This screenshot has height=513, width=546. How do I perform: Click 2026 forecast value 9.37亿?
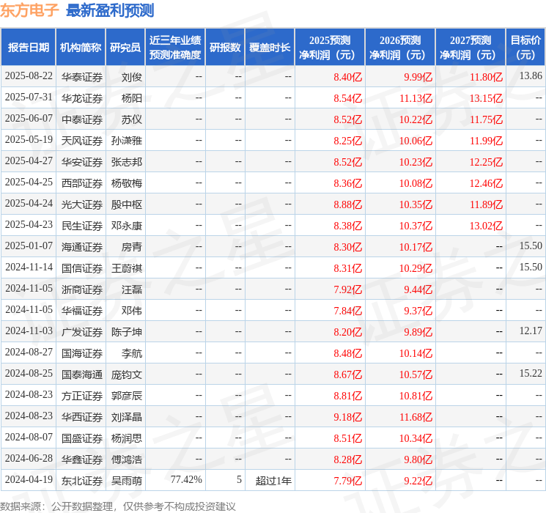pos(418,311)
